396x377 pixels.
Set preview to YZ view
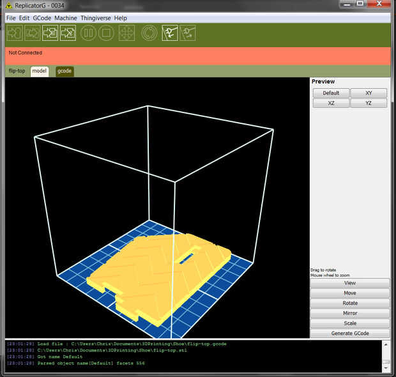[x=369, y=103]
